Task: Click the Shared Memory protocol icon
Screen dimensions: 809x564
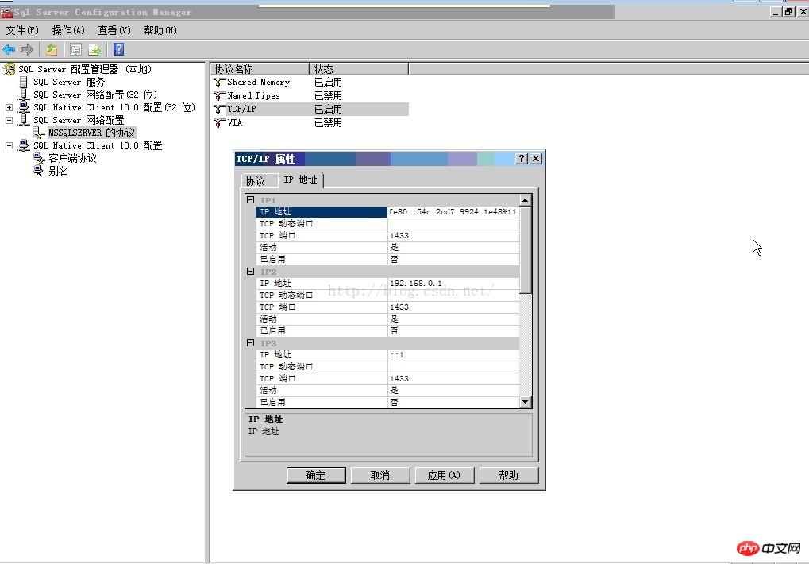Action: click(219, 82)
